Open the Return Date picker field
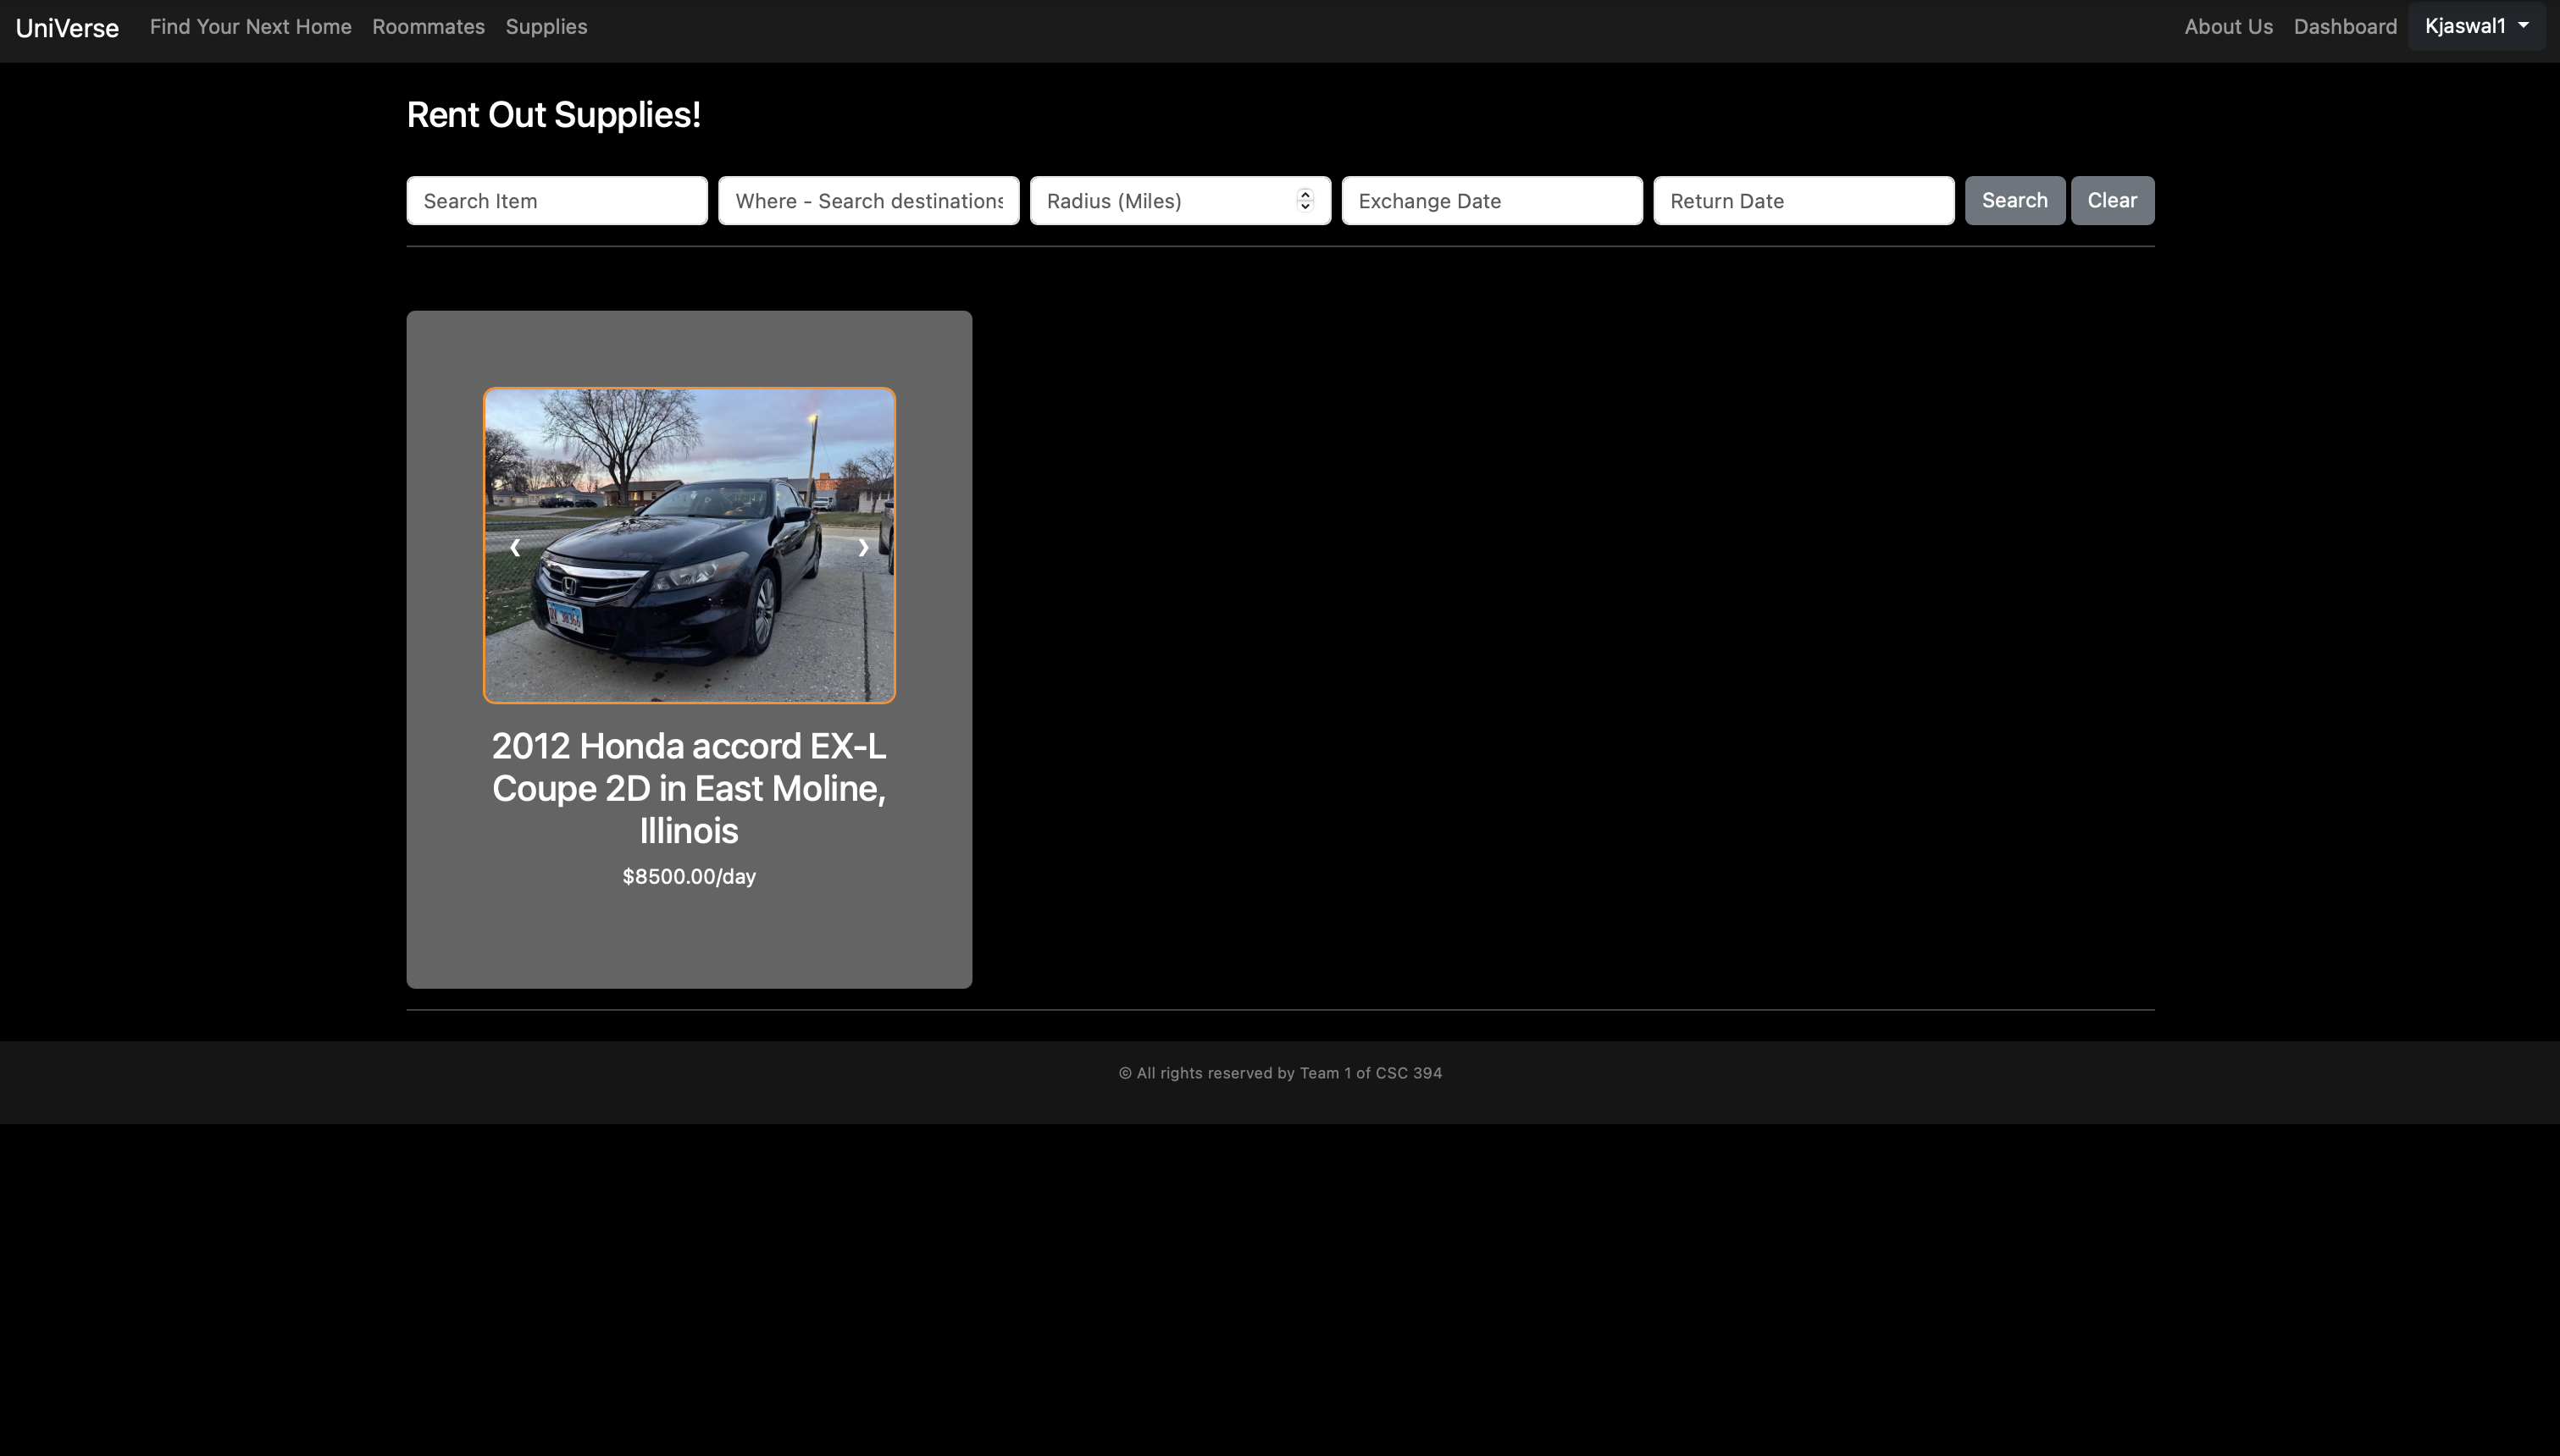Viewport: 2560px width, 1456px height. click(1803, 201)
